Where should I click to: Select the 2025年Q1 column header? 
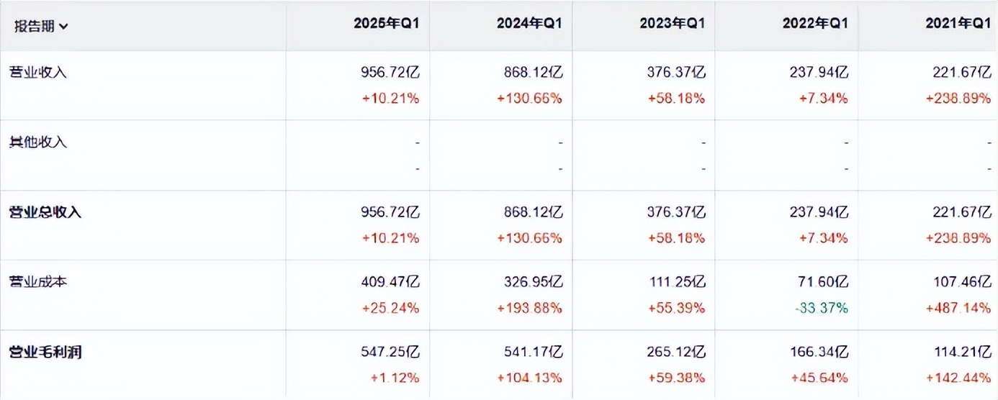coord(386,24)
